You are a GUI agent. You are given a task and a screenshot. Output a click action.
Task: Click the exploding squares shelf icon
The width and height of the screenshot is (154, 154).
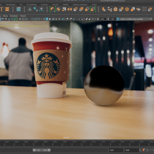121,9
